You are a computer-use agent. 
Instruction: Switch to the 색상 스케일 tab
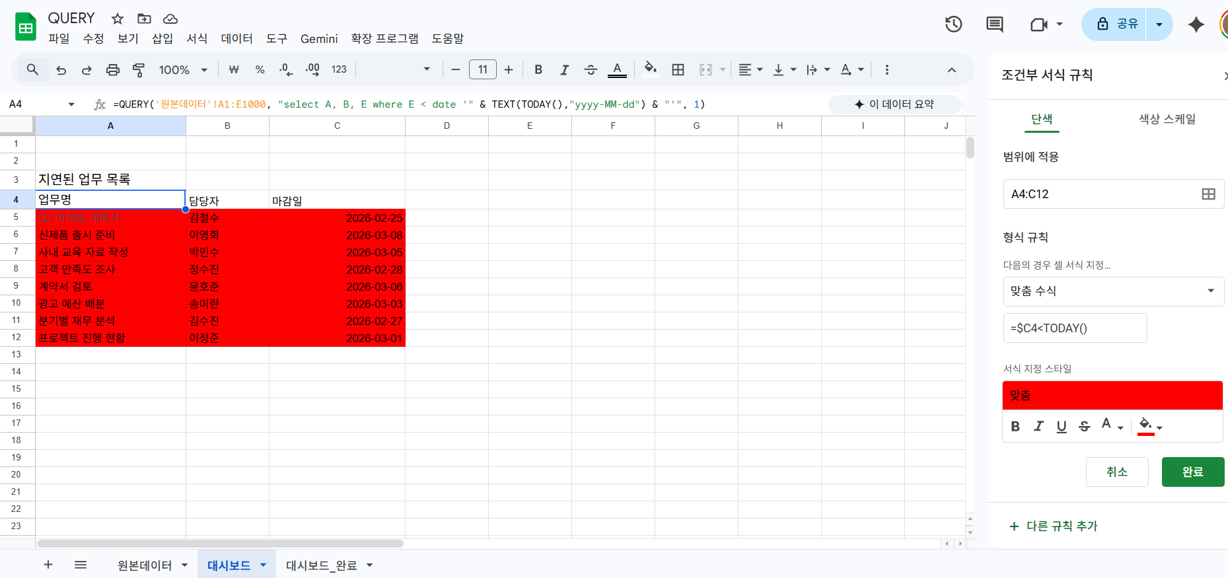tap(1167, 119)
